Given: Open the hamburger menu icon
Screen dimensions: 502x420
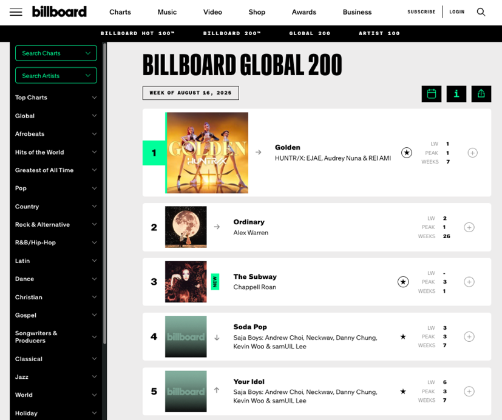Looking at the screenshot, I should click(16, 12).
